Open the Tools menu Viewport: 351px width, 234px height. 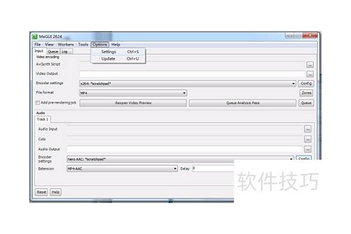point(83,44)
